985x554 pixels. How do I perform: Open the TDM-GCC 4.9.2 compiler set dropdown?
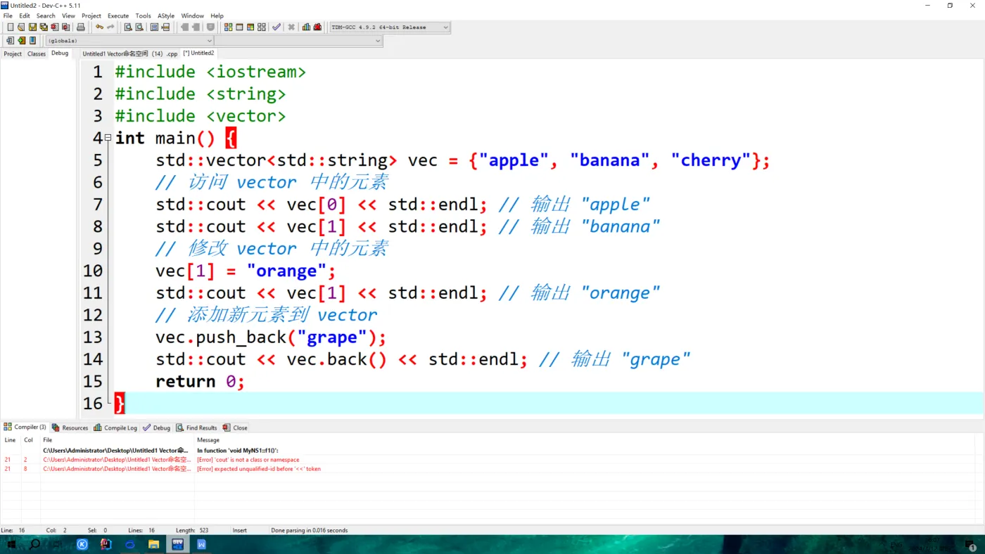click(390, 27)
